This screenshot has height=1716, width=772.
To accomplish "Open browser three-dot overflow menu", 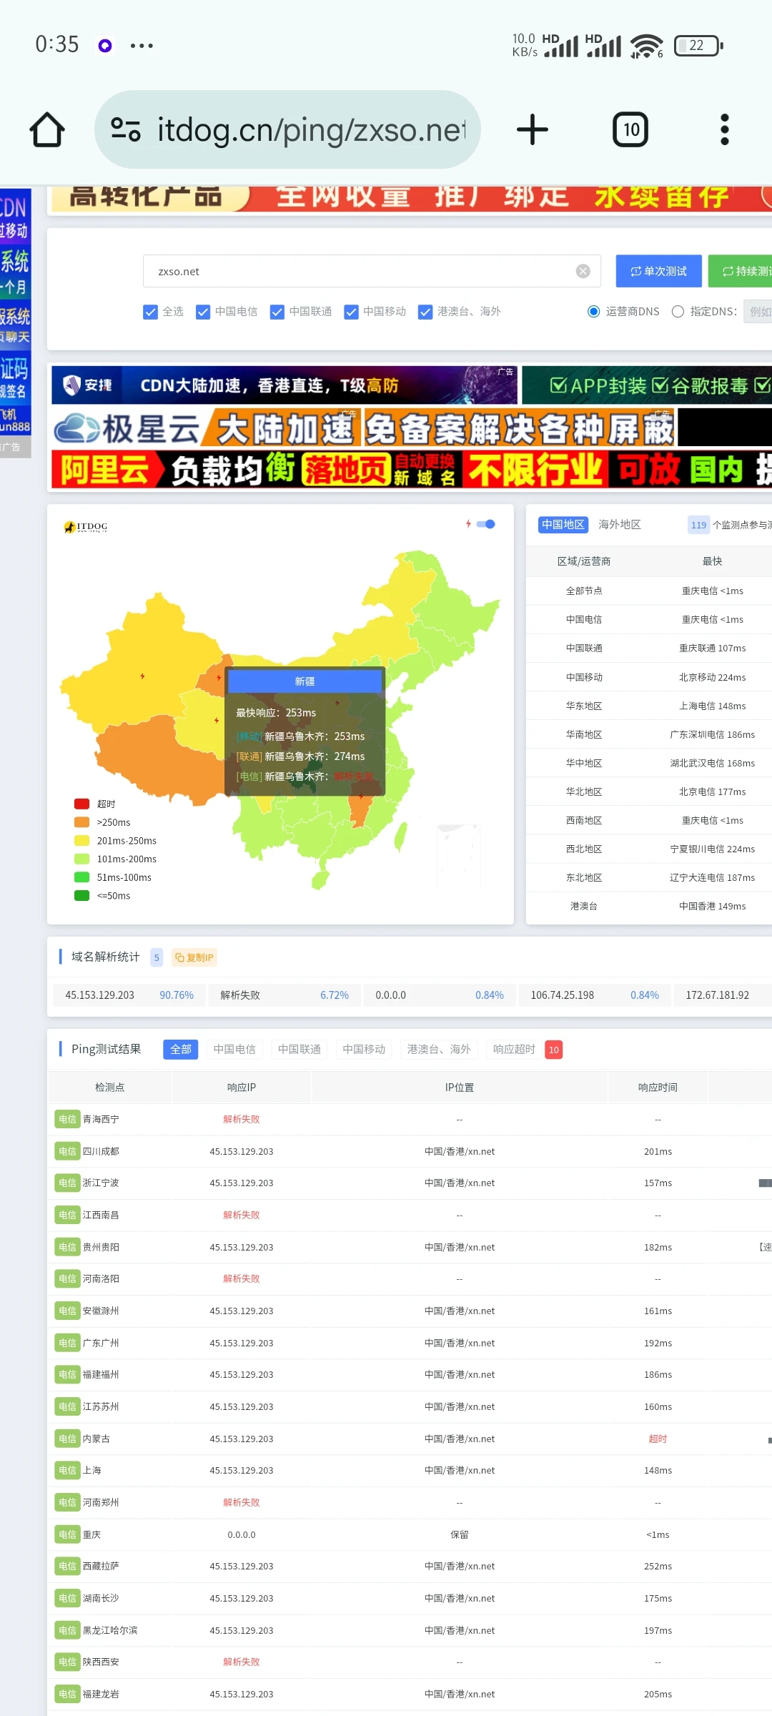I will 724,130.
